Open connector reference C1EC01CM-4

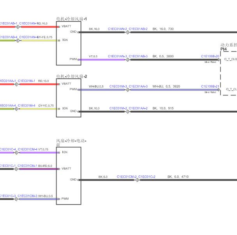(x=28, y=149)
